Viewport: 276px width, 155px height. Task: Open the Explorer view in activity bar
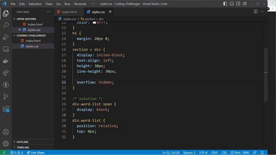[6, 13]
